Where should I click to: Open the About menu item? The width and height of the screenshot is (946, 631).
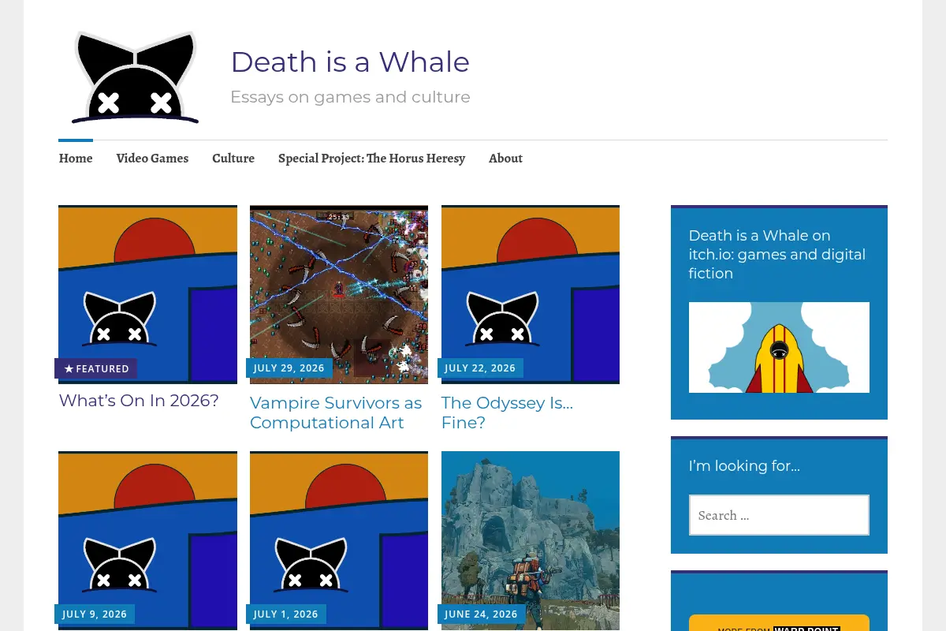[505, 158]
